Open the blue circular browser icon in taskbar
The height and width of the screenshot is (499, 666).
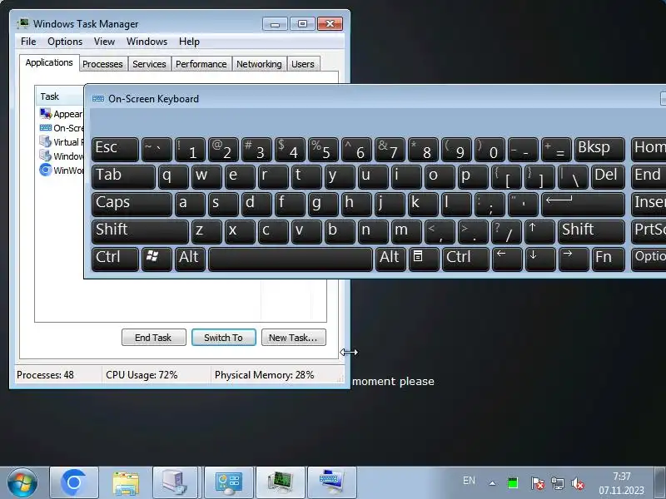(x=74, y=482)
